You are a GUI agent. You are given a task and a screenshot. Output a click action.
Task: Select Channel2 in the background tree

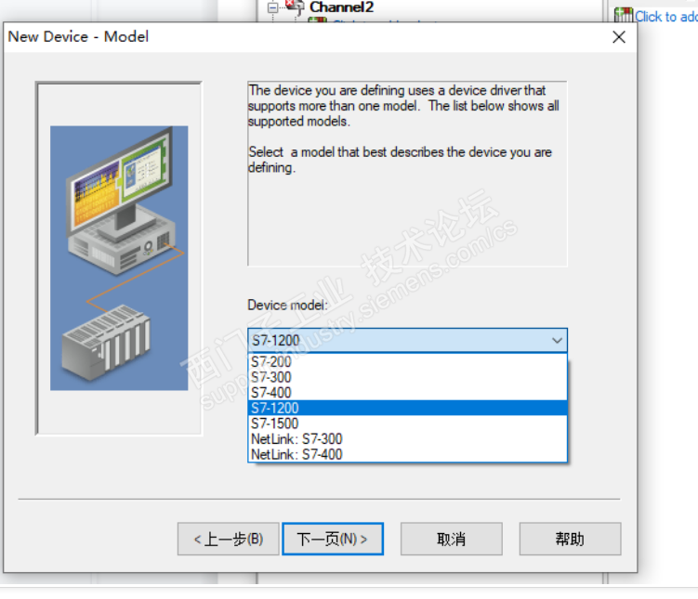pos(341,7)
